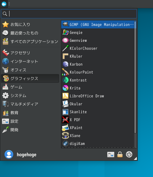Click the hogehoge user avatar

click(x=9, y=154)
